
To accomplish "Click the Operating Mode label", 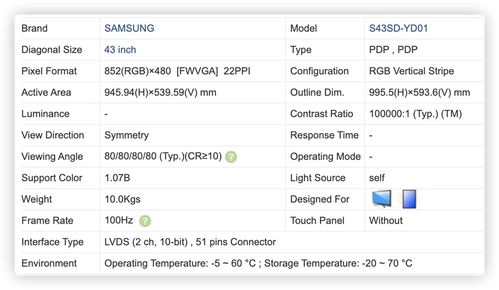I will tap(326, 157).
